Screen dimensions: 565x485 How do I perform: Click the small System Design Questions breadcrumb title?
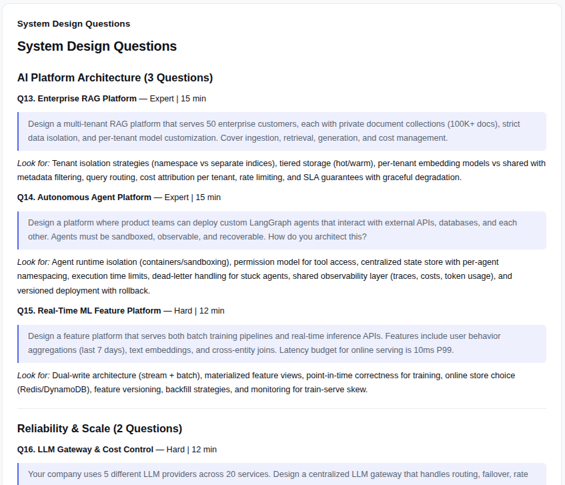73,24
